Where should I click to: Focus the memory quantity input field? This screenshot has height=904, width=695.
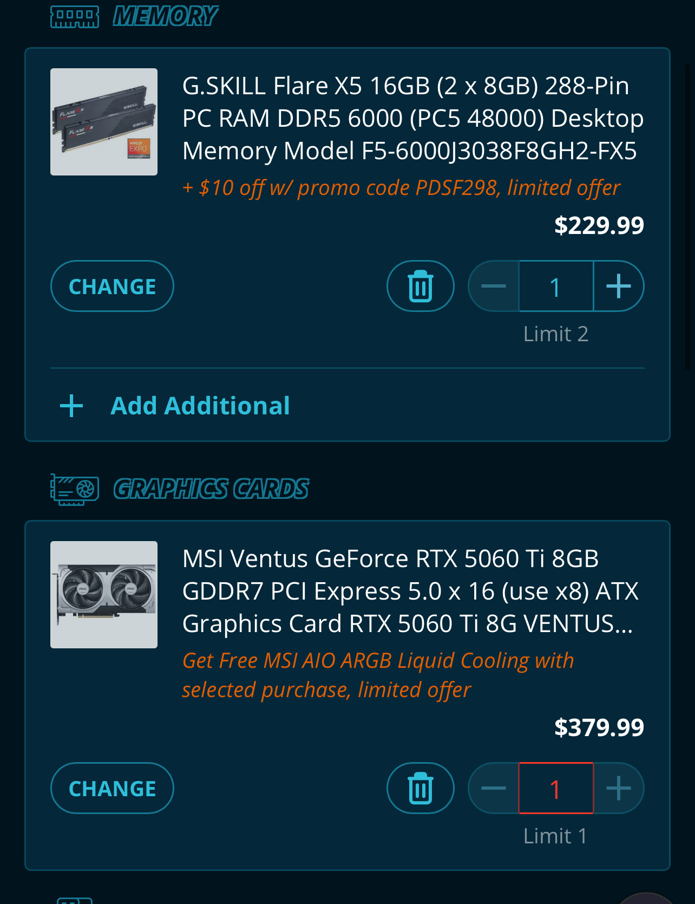coord(556,286)
